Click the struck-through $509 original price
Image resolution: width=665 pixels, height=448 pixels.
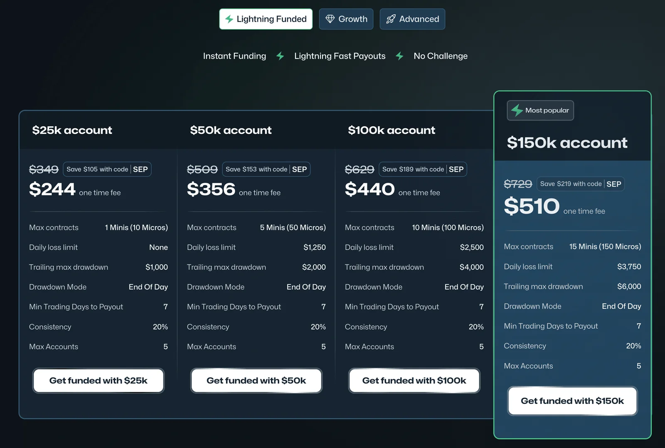202,169
